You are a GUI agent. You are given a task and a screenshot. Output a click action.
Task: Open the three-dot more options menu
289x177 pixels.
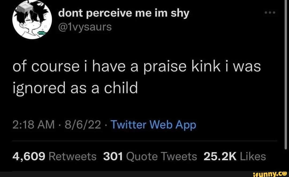point(270,13)
